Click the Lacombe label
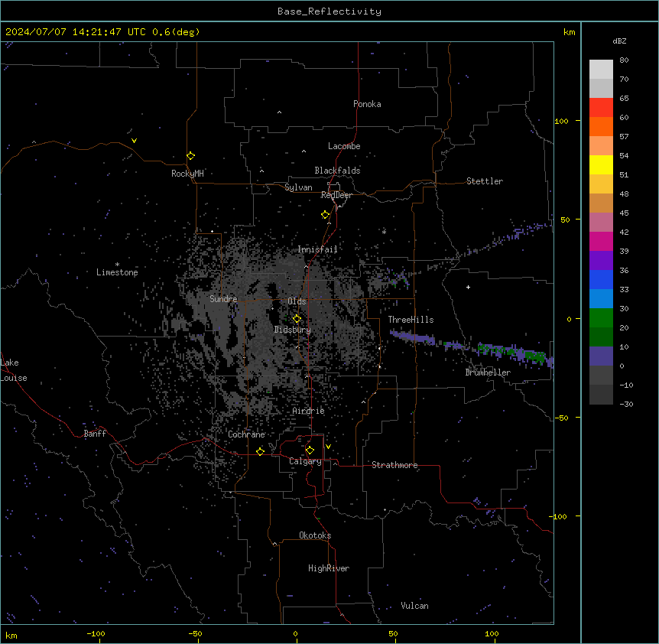The width and height of the screenshot is (659, 644). click(x=344, y=146)
